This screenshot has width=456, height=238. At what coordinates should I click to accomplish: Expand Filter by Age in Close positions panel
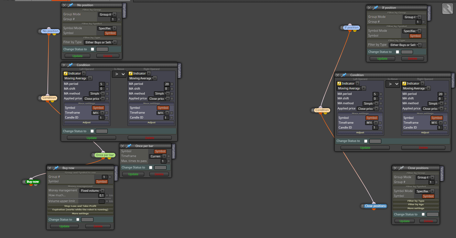[416, 205]
